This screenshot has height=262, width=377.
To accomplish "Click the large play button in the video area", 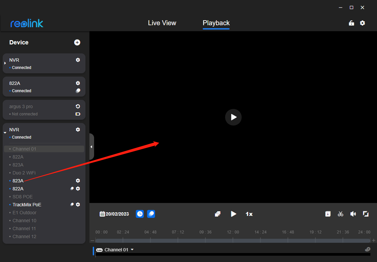I will pos(233,117).
